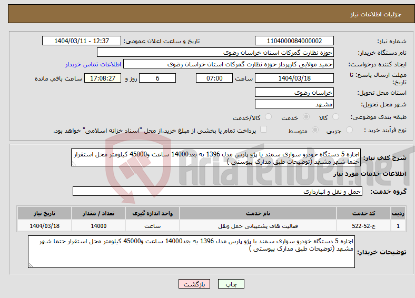Click the کد خدمت column header
This screenshot has height=298, width=415.
(363, 213)
